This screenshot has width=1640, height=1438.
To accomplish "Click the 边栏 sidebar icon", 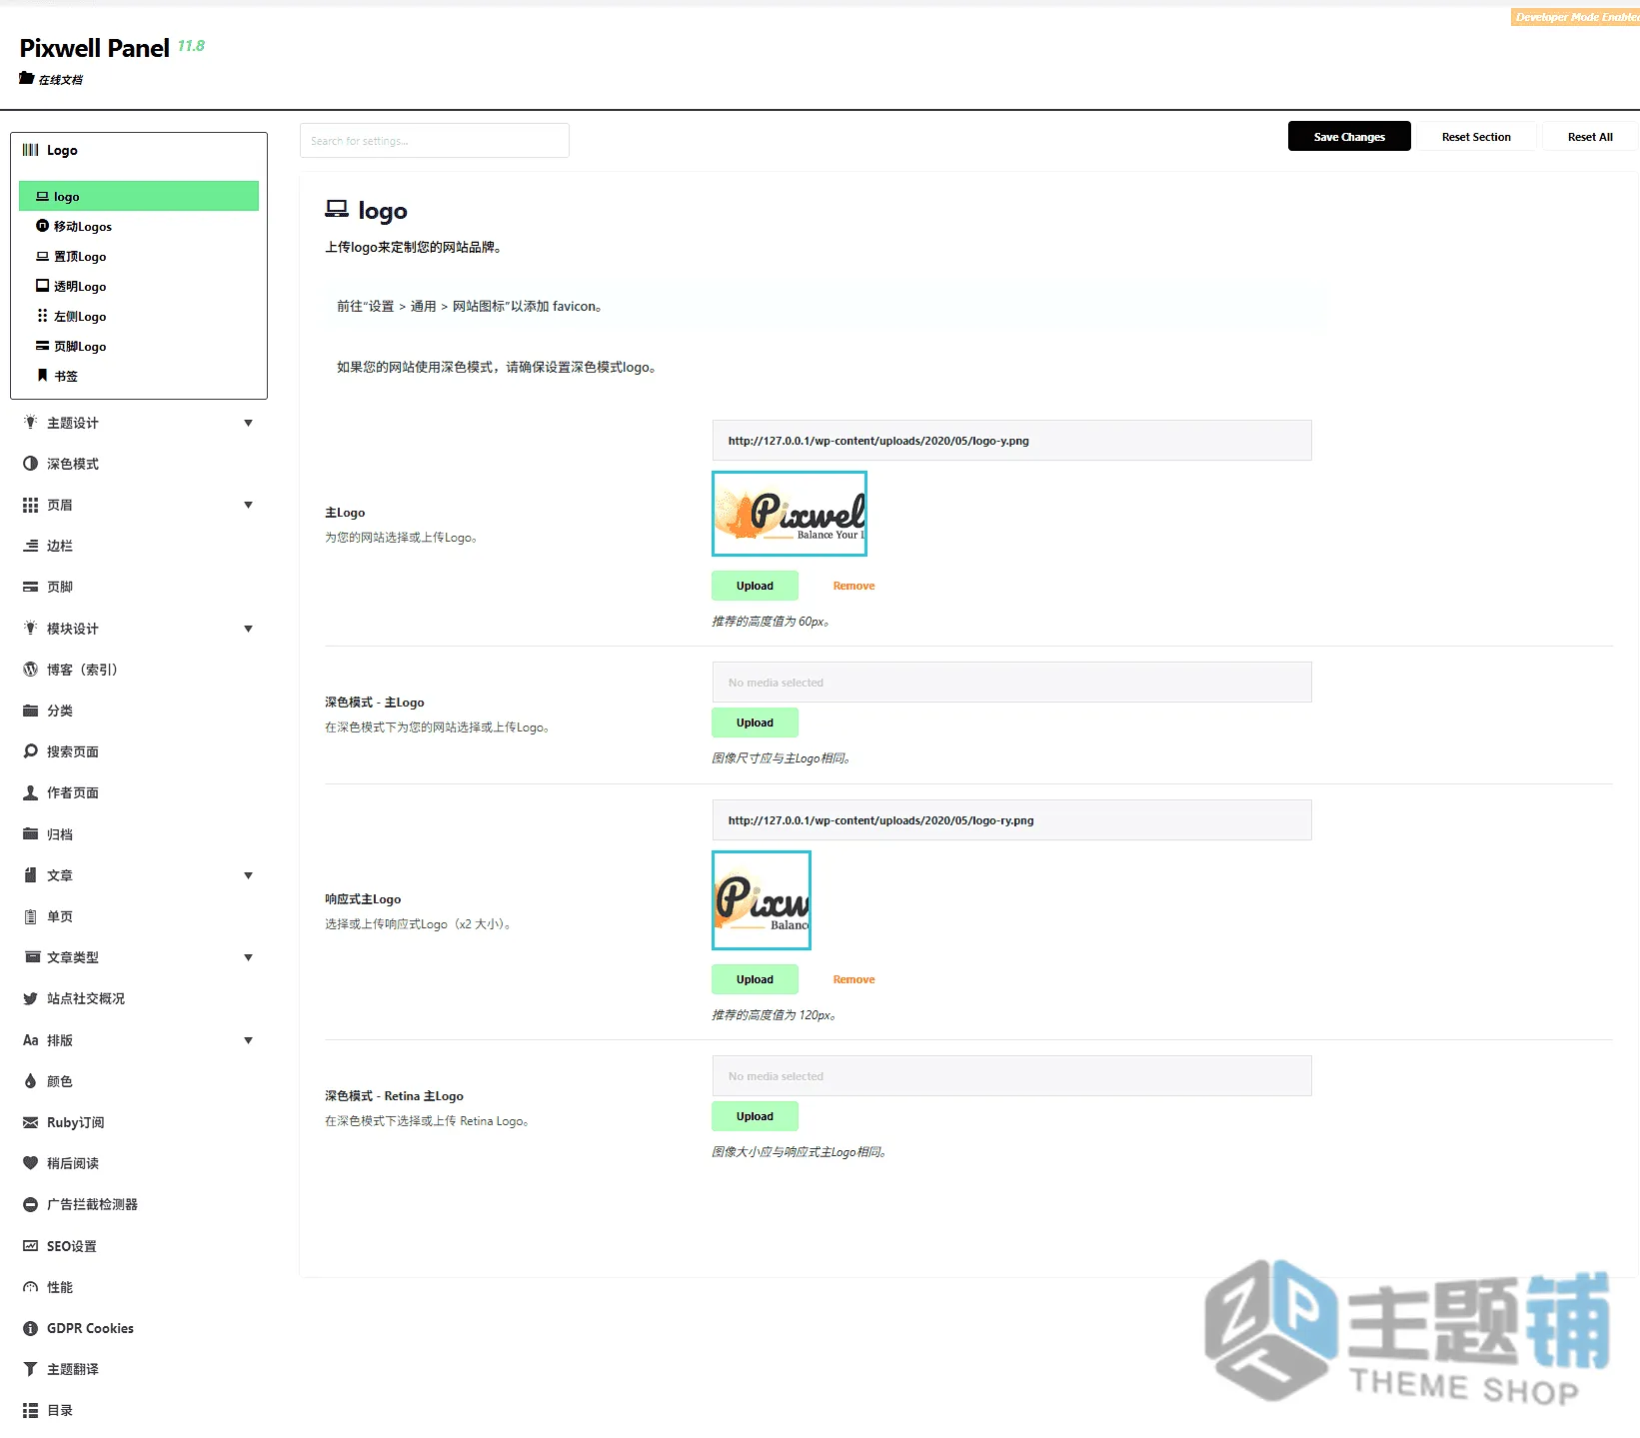I will coord(30,546).
